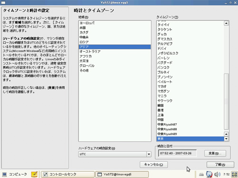238x178 pixels.
Task: Click the timezone list scrollbar thumb
Action: tap(226, 101)
